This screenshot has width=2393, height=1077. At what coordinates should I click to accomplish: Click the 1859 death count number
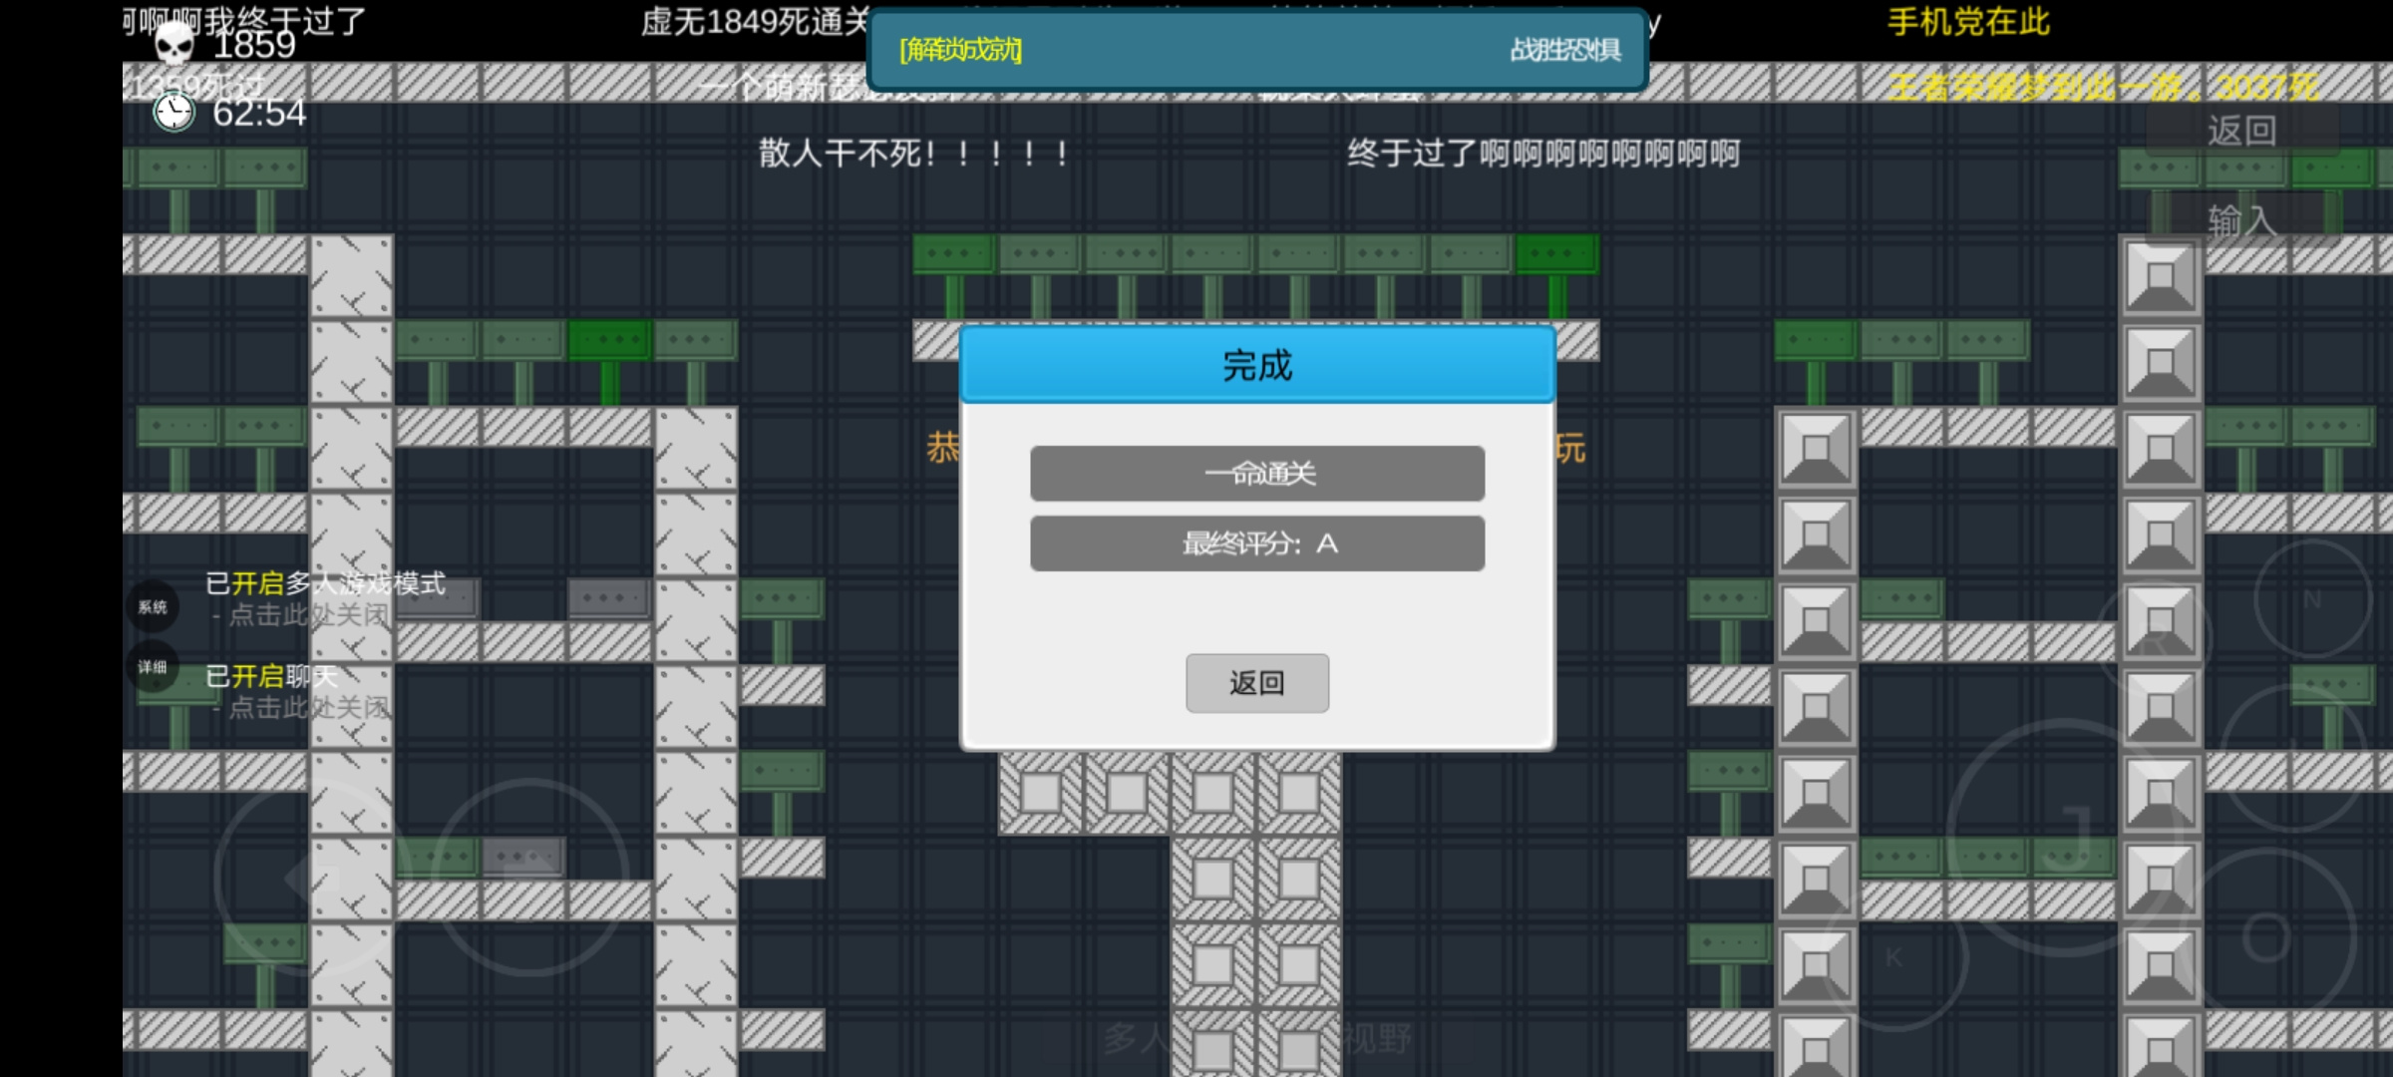pyautogui.click(x=254, y=45)
